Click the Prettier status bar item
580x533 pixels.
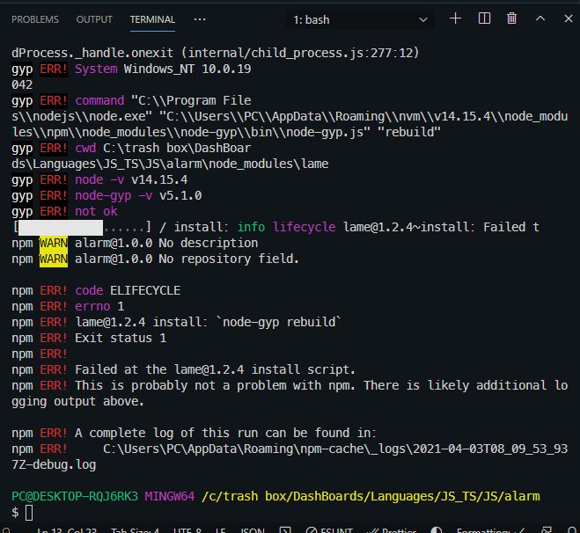390,530
